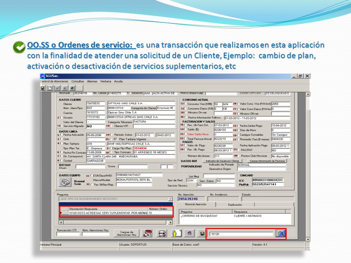351x263 pixels.
Task: Click the Descripción Respuesta column header
Action: point(108,209)
